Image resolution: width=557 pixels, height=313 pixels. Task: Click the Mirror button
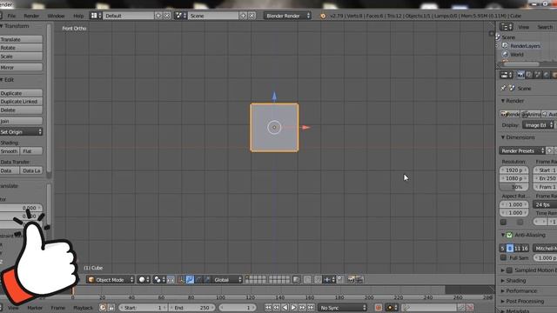click(21, 68)
